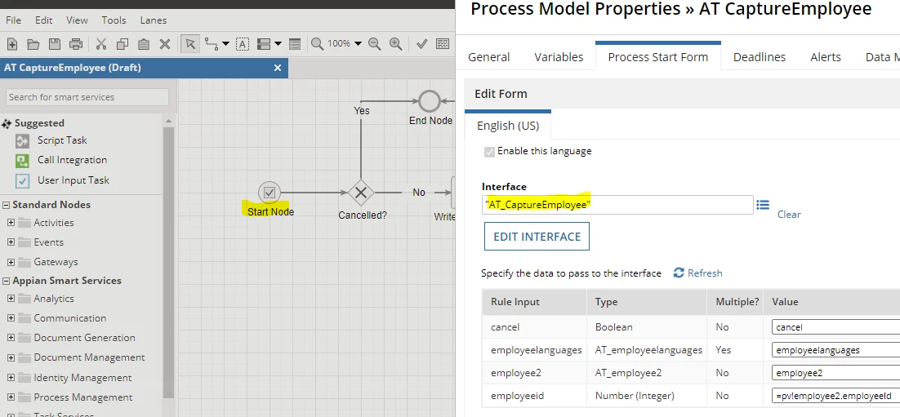The image size is (900, 417).
Task: Open the Lanes menu
Action: tap(154, 20)
